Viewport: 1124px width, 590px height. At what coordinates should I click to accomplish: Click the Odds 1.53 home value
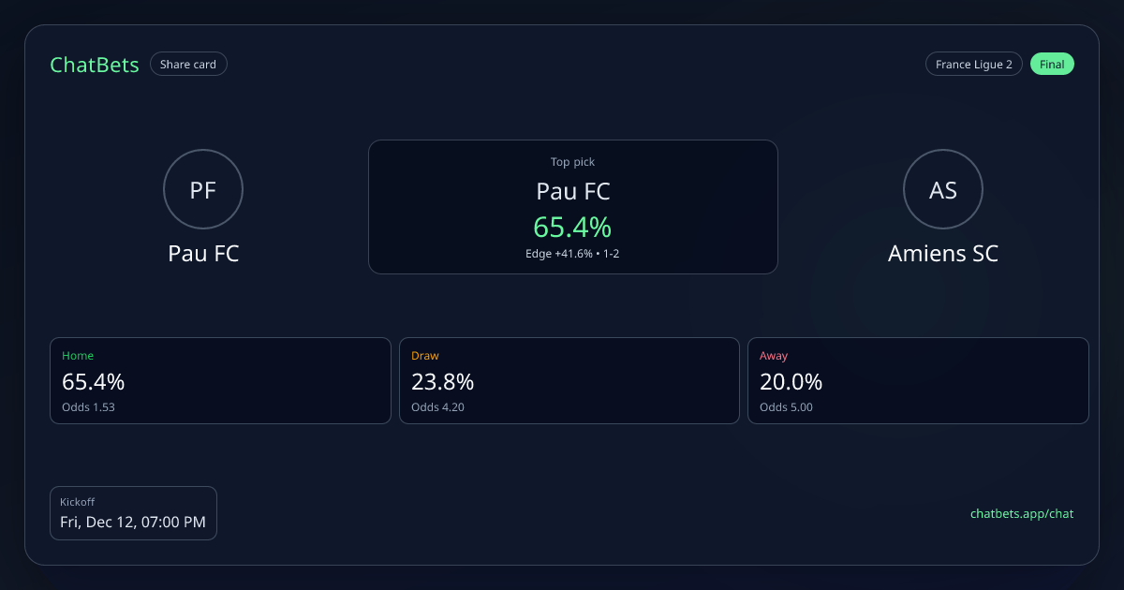coord(88,407)
